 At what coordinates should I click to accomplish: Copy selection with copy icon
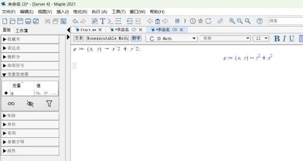(x=55, y=21)
